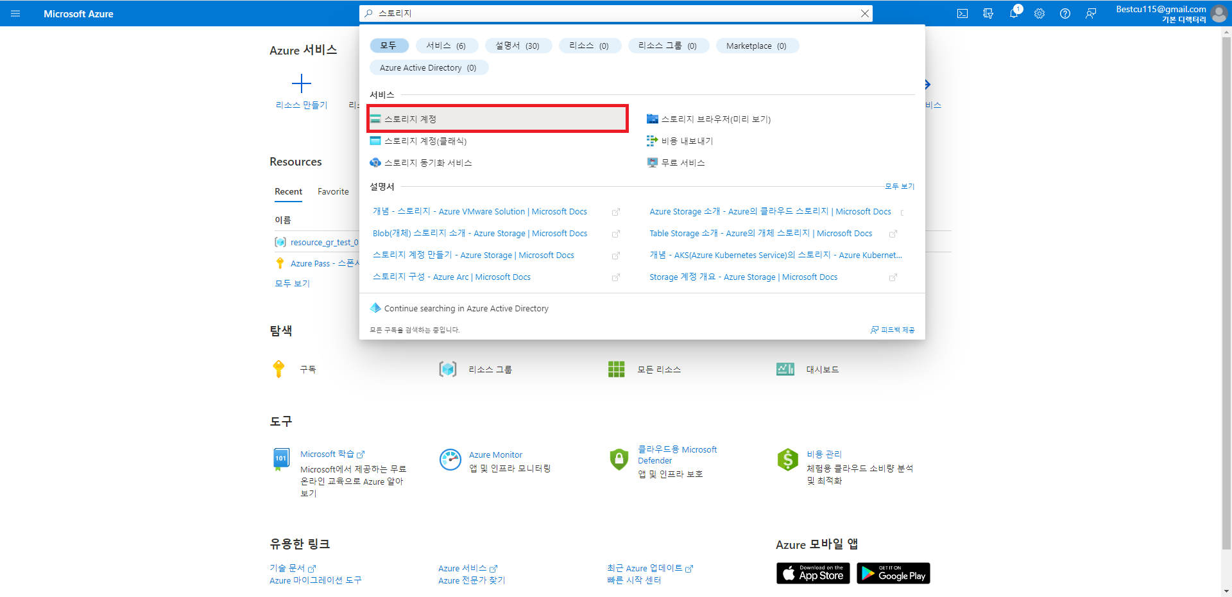Open the feedback icon in header
The height and width of the screenshot is (597, 1232).
coord(1091,13)
